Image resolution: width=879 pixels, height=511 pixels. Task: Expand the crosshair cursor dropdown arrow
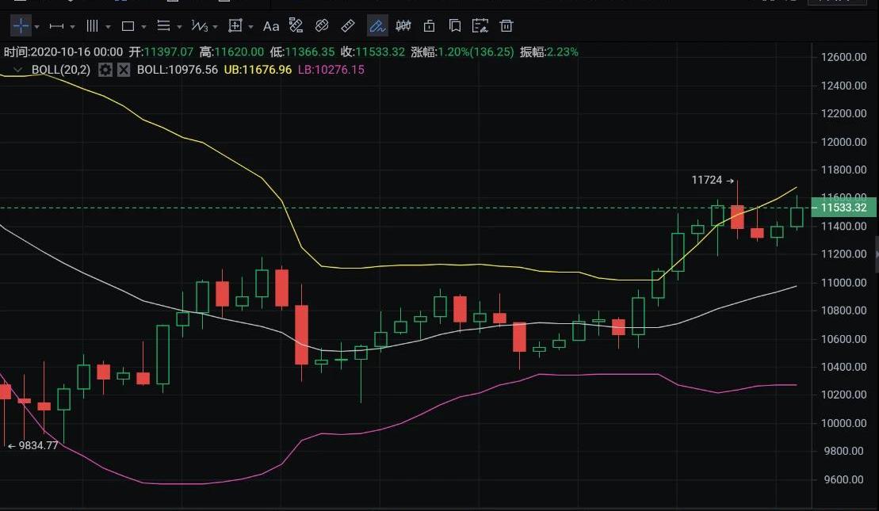pos(37,27)
